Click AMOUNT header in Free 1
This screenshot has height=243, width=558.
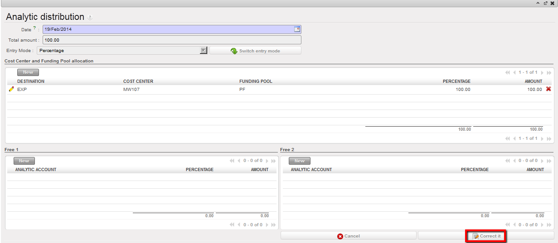pos(260,170)
